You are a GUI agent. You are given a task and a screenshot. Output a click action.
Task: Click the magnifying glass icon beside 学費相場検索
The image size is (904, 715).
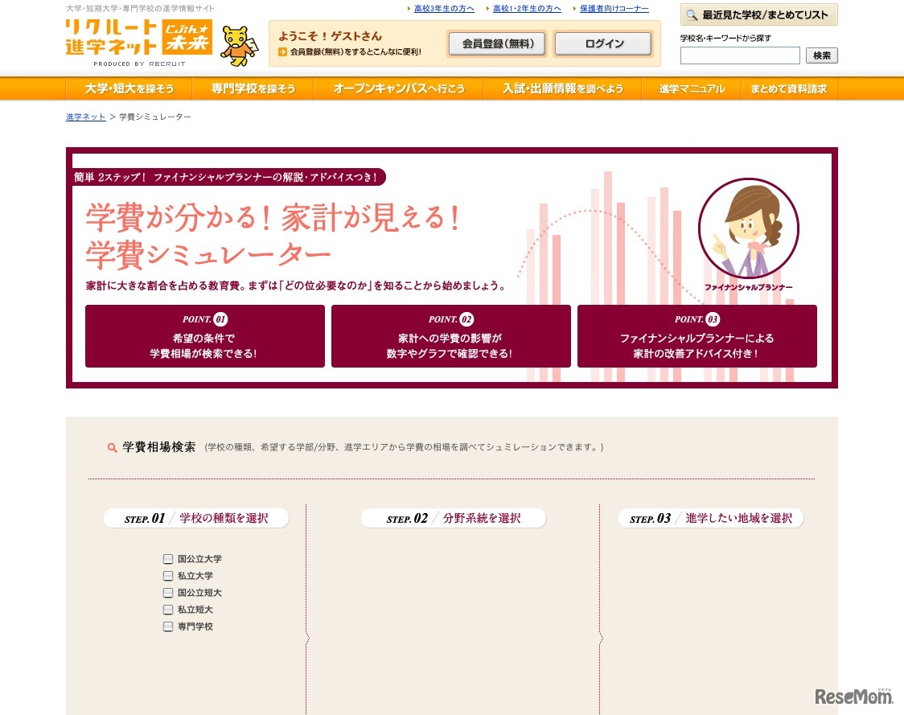click(x=112, y=447)
